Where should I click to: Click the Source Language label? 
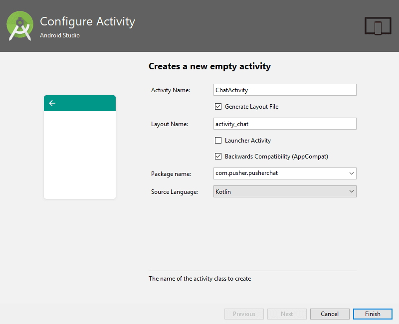[175, 191]
